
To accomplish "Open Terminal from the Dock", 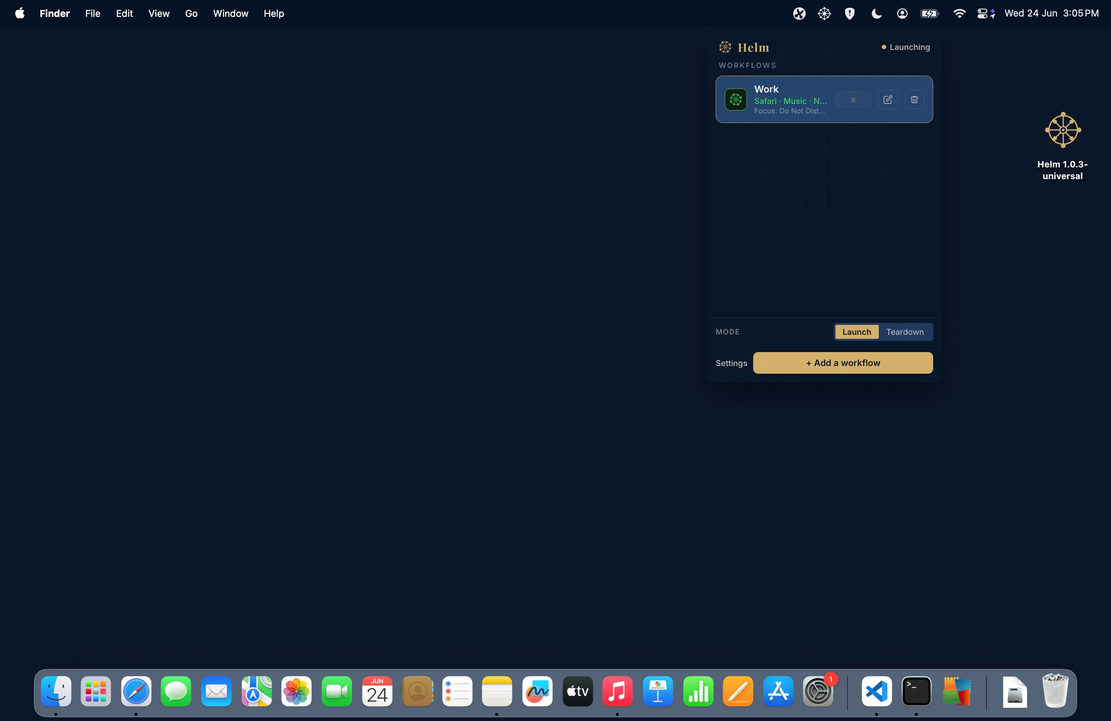I will click(916, 691).
